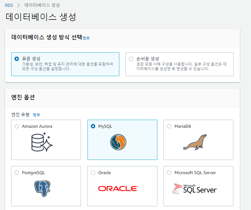Choose the PostgreSQL engine radio button
The image size is (251, 210).
17,173
